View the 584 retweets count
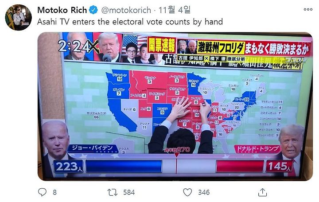The height and width of the screenshot is (202, 319). (x=129, y=192)
